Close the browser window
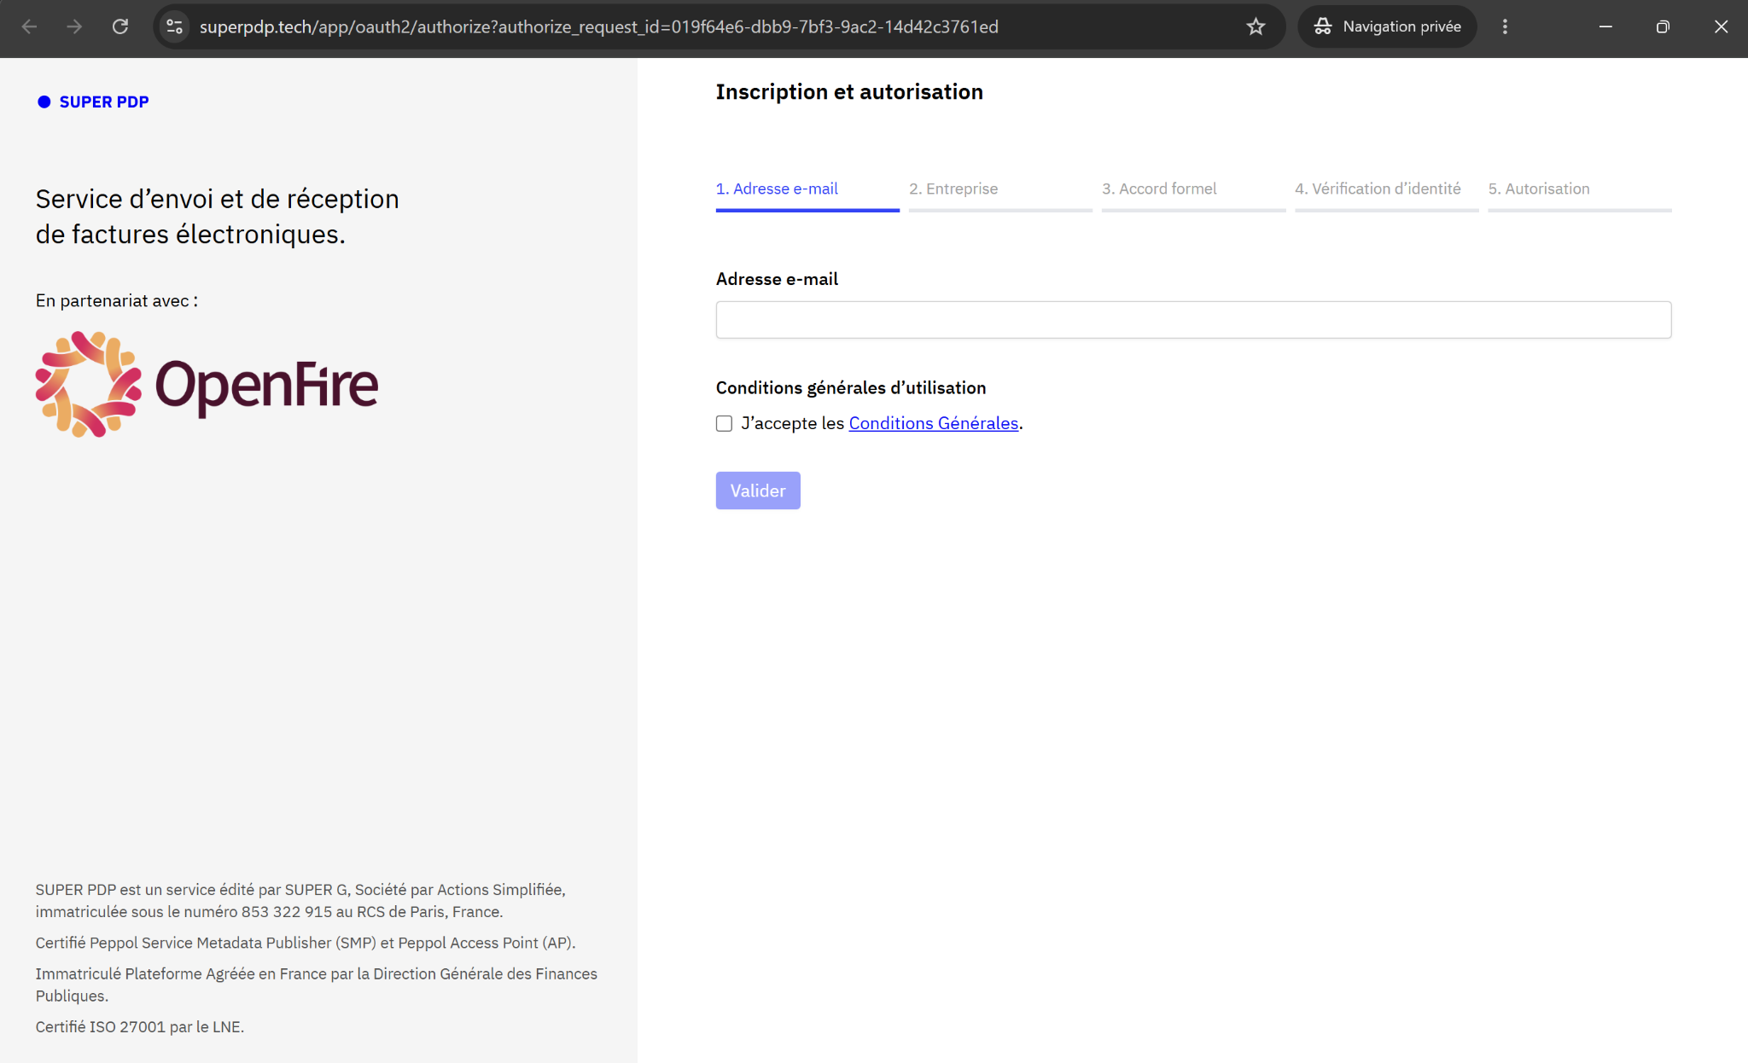The image size is (1748, 1063). (1721, 26)
